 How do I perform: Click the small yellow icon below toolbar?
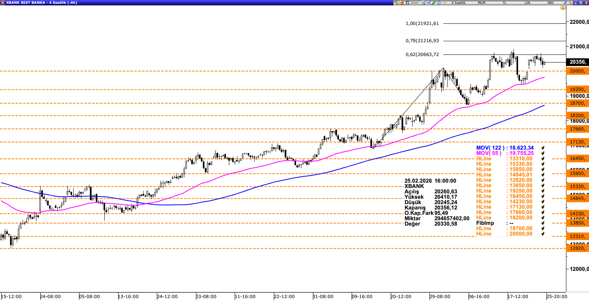pyautogui.click(x=563, y=8)
